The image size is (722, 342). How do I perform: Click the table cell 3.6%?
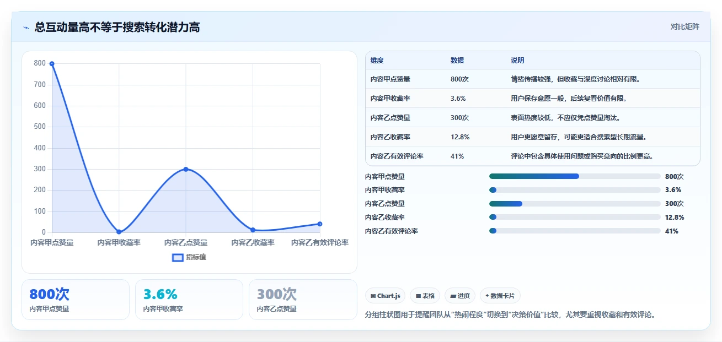(458, 99)
